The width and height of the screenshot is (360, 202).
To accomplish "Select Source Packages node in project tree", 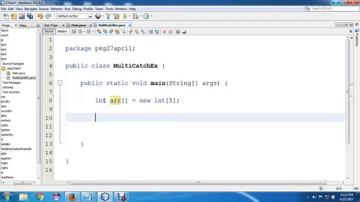I will click(x=13, y=63).
